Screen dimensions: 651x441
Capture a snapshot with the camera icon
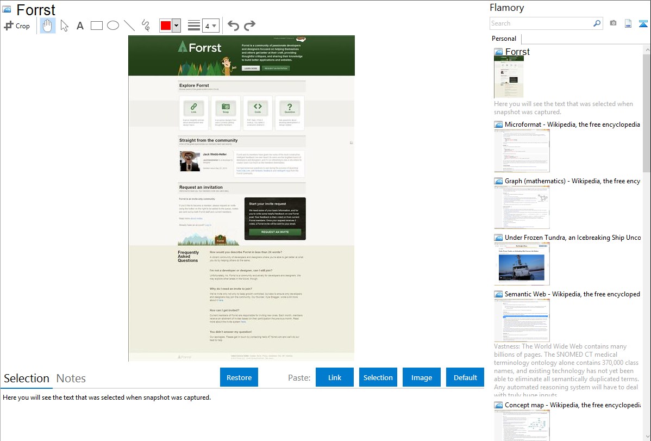(x=613, y=23)
